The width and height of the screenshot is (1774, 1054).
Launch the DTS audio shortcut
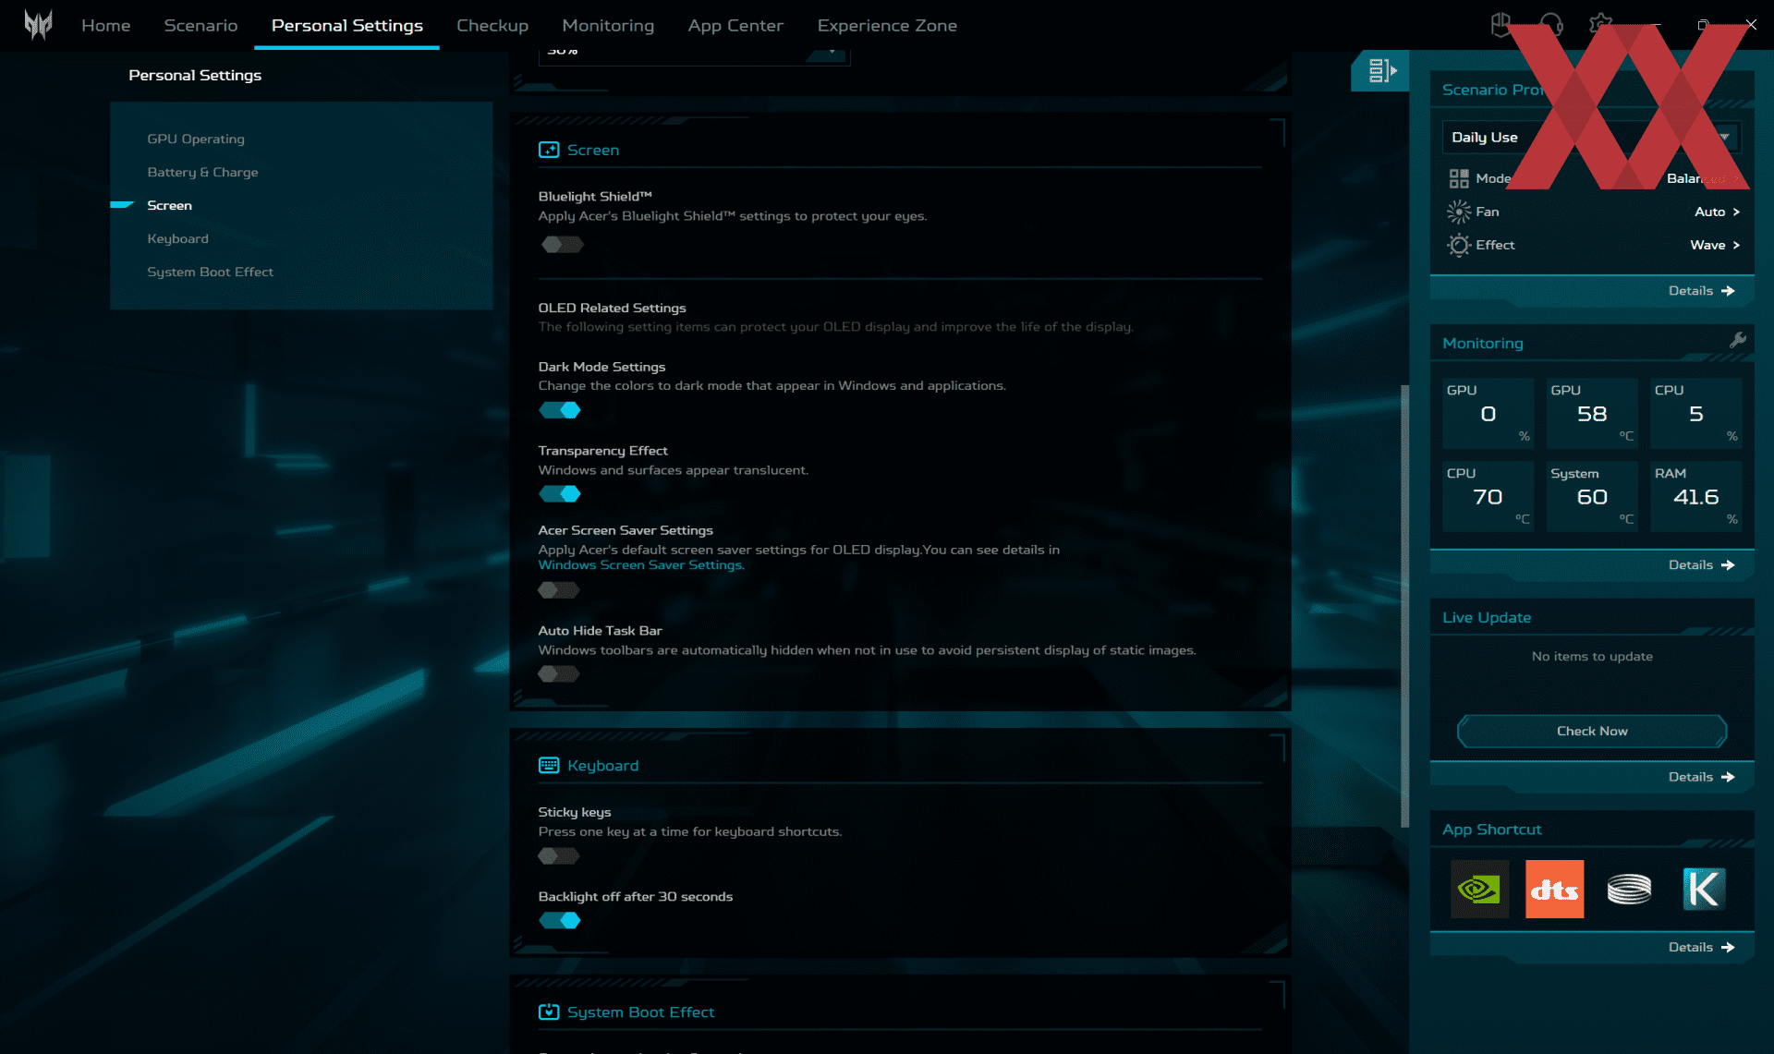(x=1554, y=889)
